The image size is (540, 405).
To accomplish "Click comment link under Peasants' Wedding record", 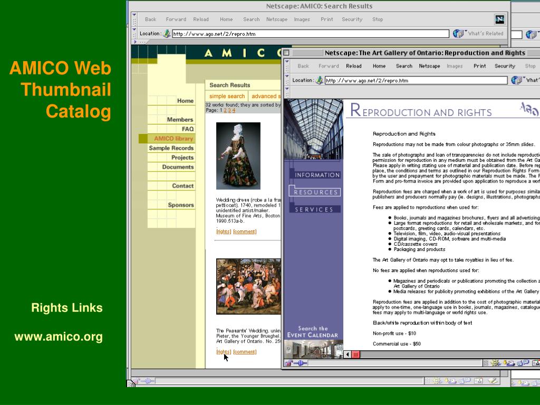I will click(x=245, y=352).
